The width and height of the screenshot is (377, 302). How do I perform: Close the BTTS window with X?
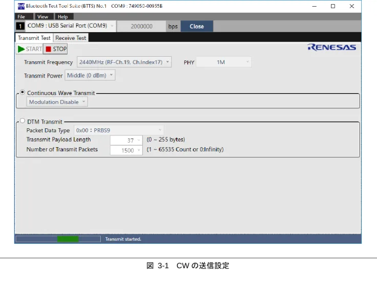point(352,6)
